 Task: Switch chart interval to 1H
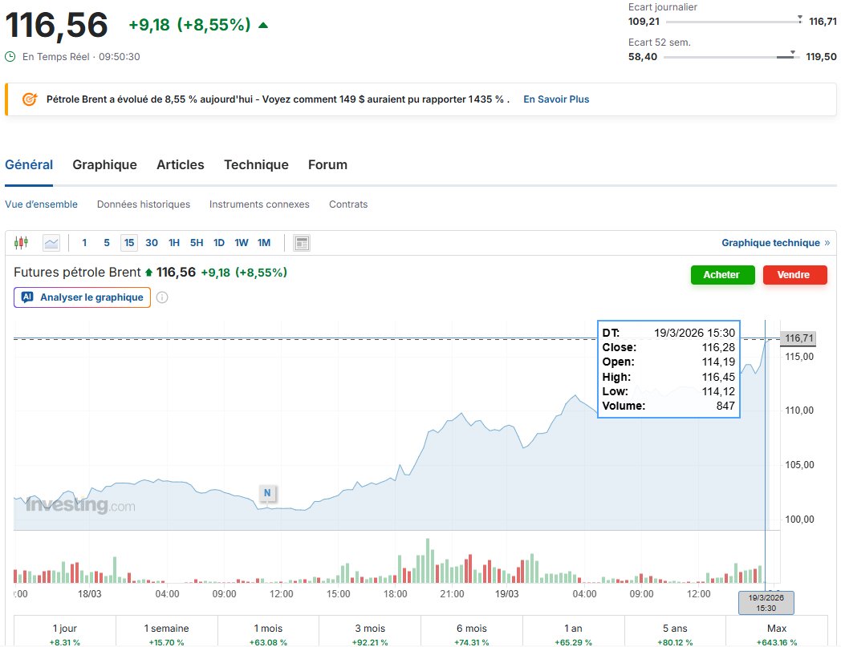[x=174, y=243]
